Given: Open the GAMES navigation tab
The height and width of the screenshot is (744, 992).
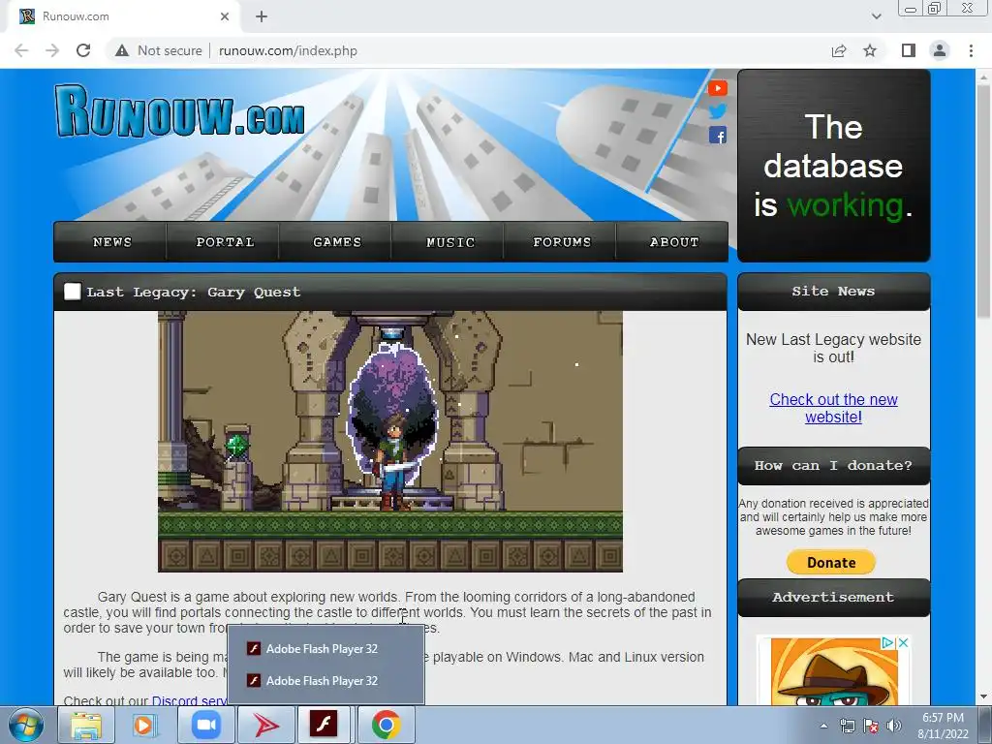Looking at the screenshot, I should pos(336,241).
